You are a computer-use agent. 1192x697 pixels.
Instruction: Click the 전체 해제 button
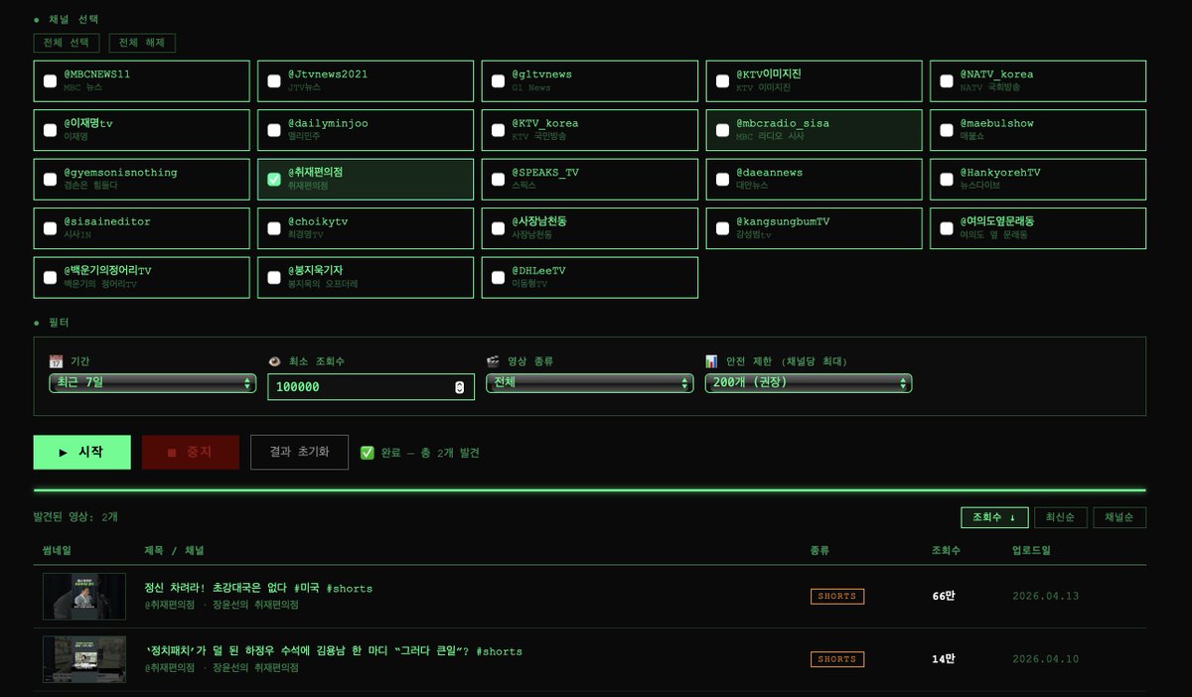click(142, 43)
